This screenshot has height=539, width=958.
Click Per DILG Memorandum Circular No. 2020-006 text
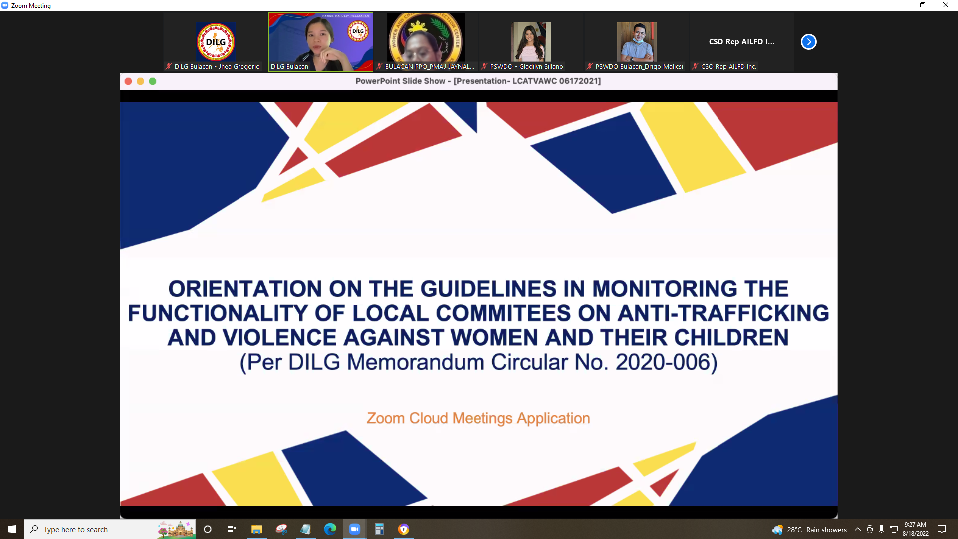tap(479, 362)
